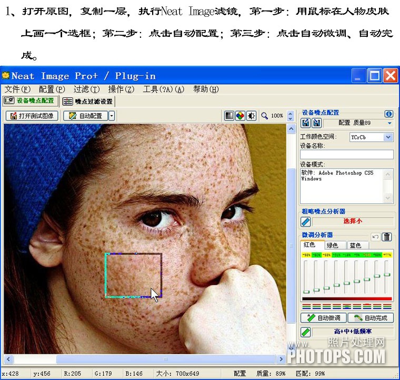Image resolution: width=400 pixels, height=380 pixels.
Task: Click the load device noise profile disk icon
Action: click(x=306, y=123)
